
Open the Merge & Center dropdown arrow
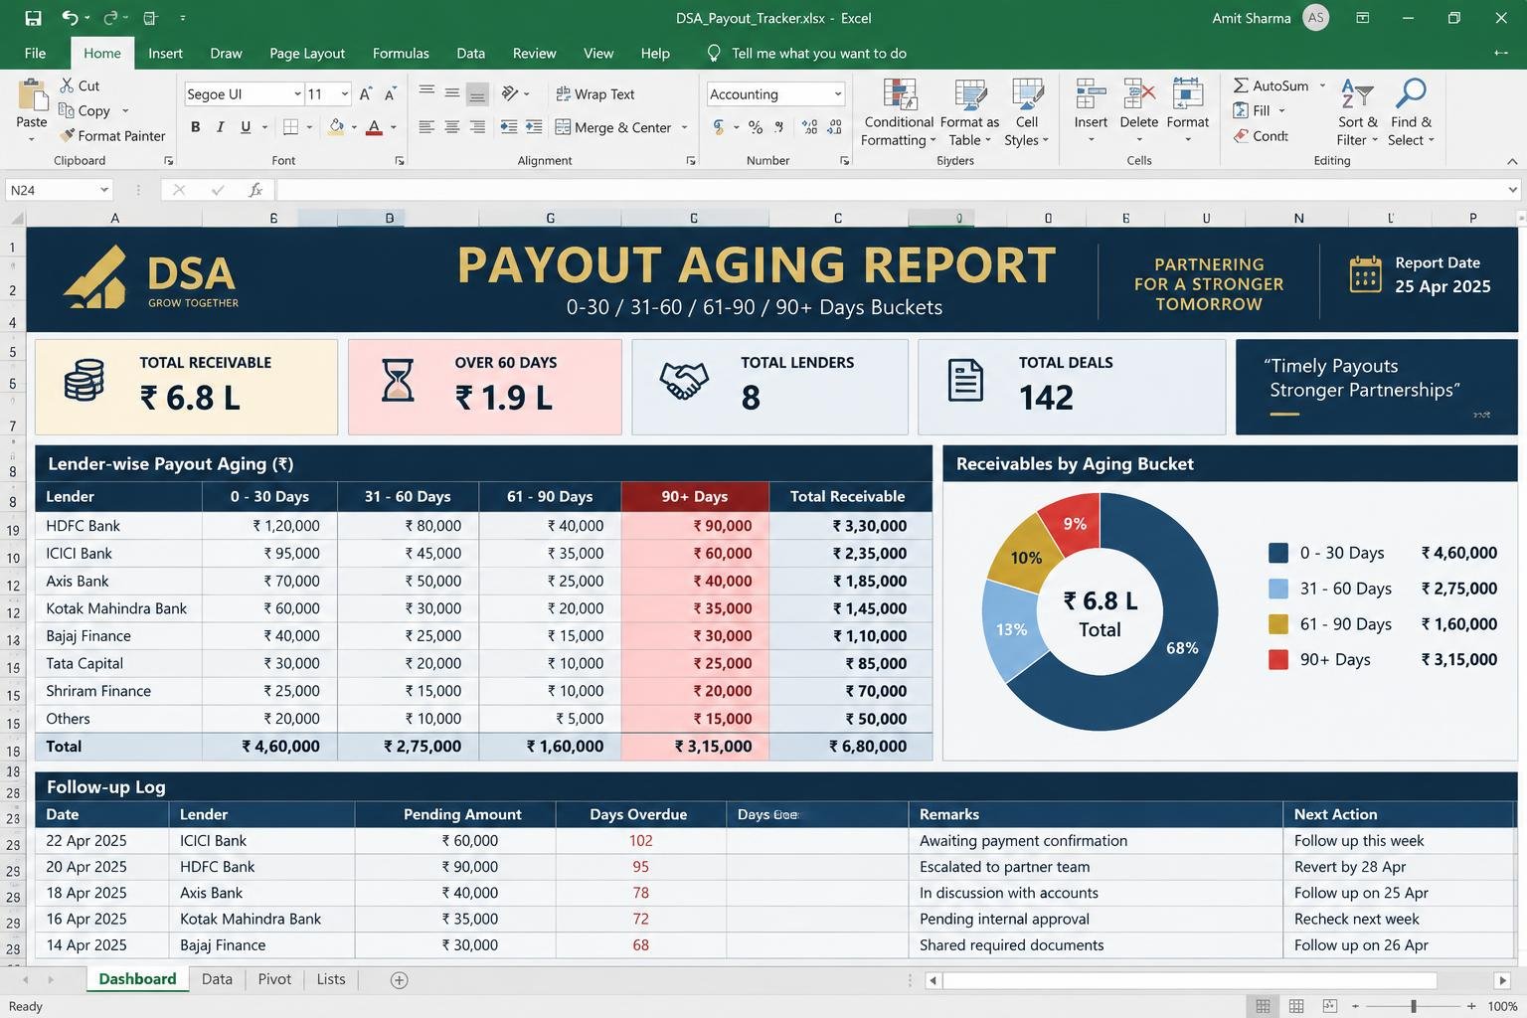coord(684,127)
